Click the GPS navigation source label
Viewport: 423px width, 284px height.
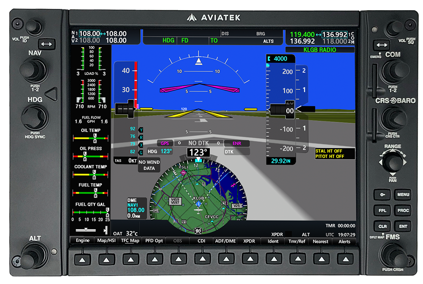pyautogui.click(x=165, y=143)
